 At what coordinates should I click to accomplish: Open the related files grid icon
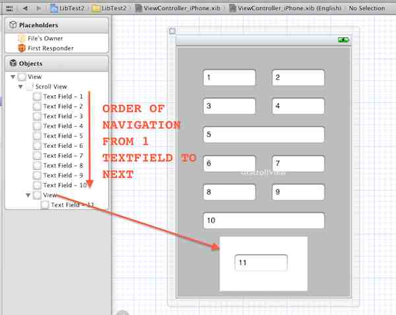click(9, 9)
